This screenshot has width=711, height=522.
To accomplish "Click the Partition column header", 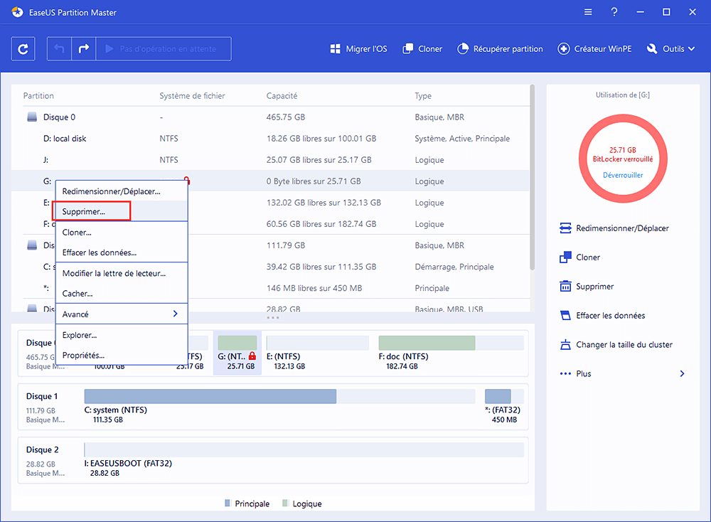I will pyautogui.click(x=38, y=96).
